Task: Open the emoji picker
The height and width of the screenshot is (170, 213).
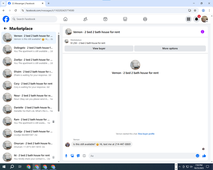Action: pos(197,156)
